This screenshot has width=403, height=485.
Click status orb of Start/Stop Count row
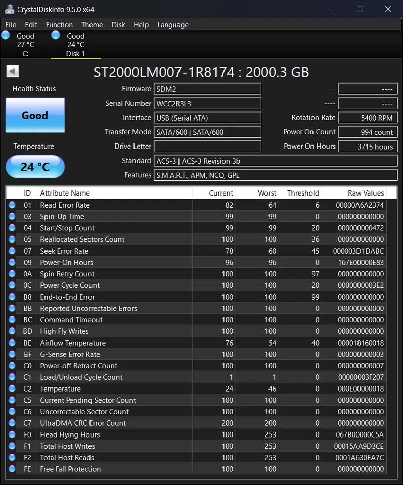coord(12,228)
